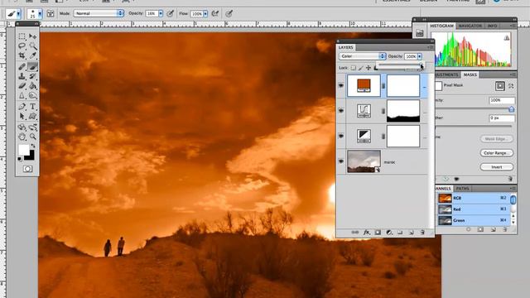Toggle lock image pixels
The image size is (530, 298).
361,68
